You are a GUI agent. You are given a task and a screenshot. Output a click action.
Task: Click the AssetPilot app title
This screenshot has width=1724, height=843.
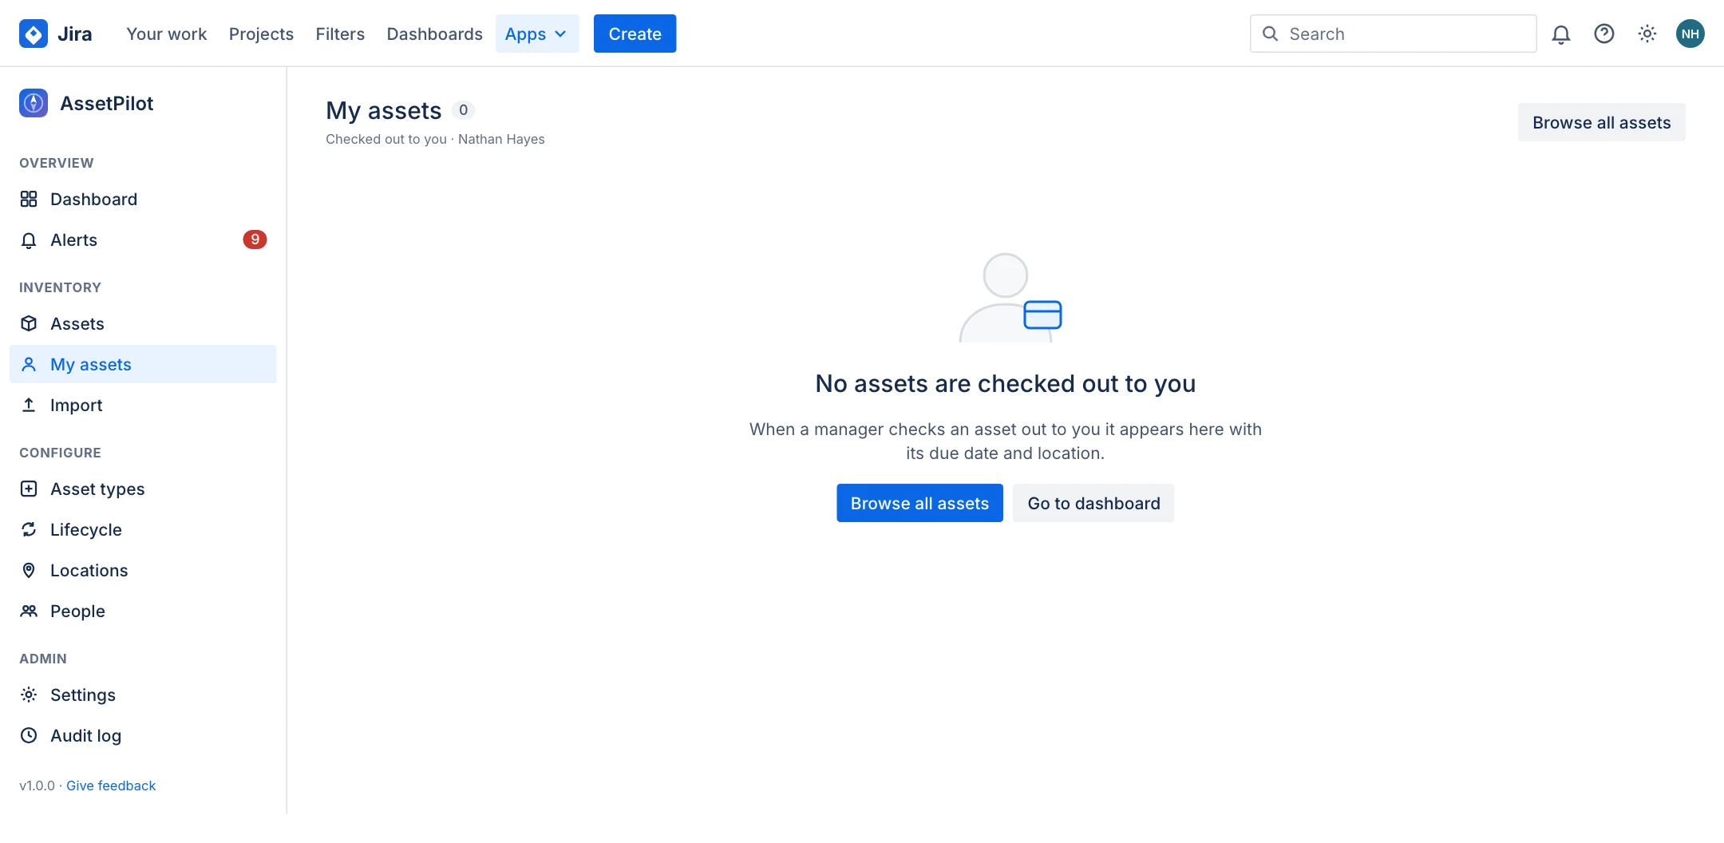coord(107,103)
